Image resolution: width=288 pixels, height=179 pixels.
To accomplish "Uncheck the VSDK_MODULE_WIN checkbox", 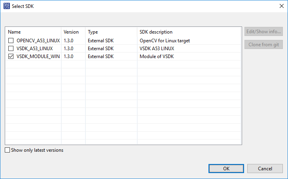I will point(11,57).
